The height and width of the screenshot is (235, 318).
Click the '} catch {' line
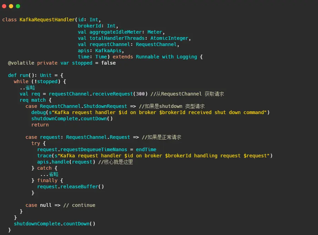pyautogui.click(x=44, y=168)
